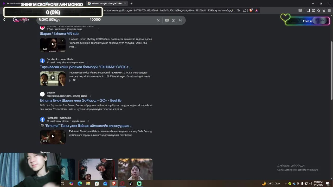
Task: Open Leo AI sparkle icon
Action: click(319, 10)
